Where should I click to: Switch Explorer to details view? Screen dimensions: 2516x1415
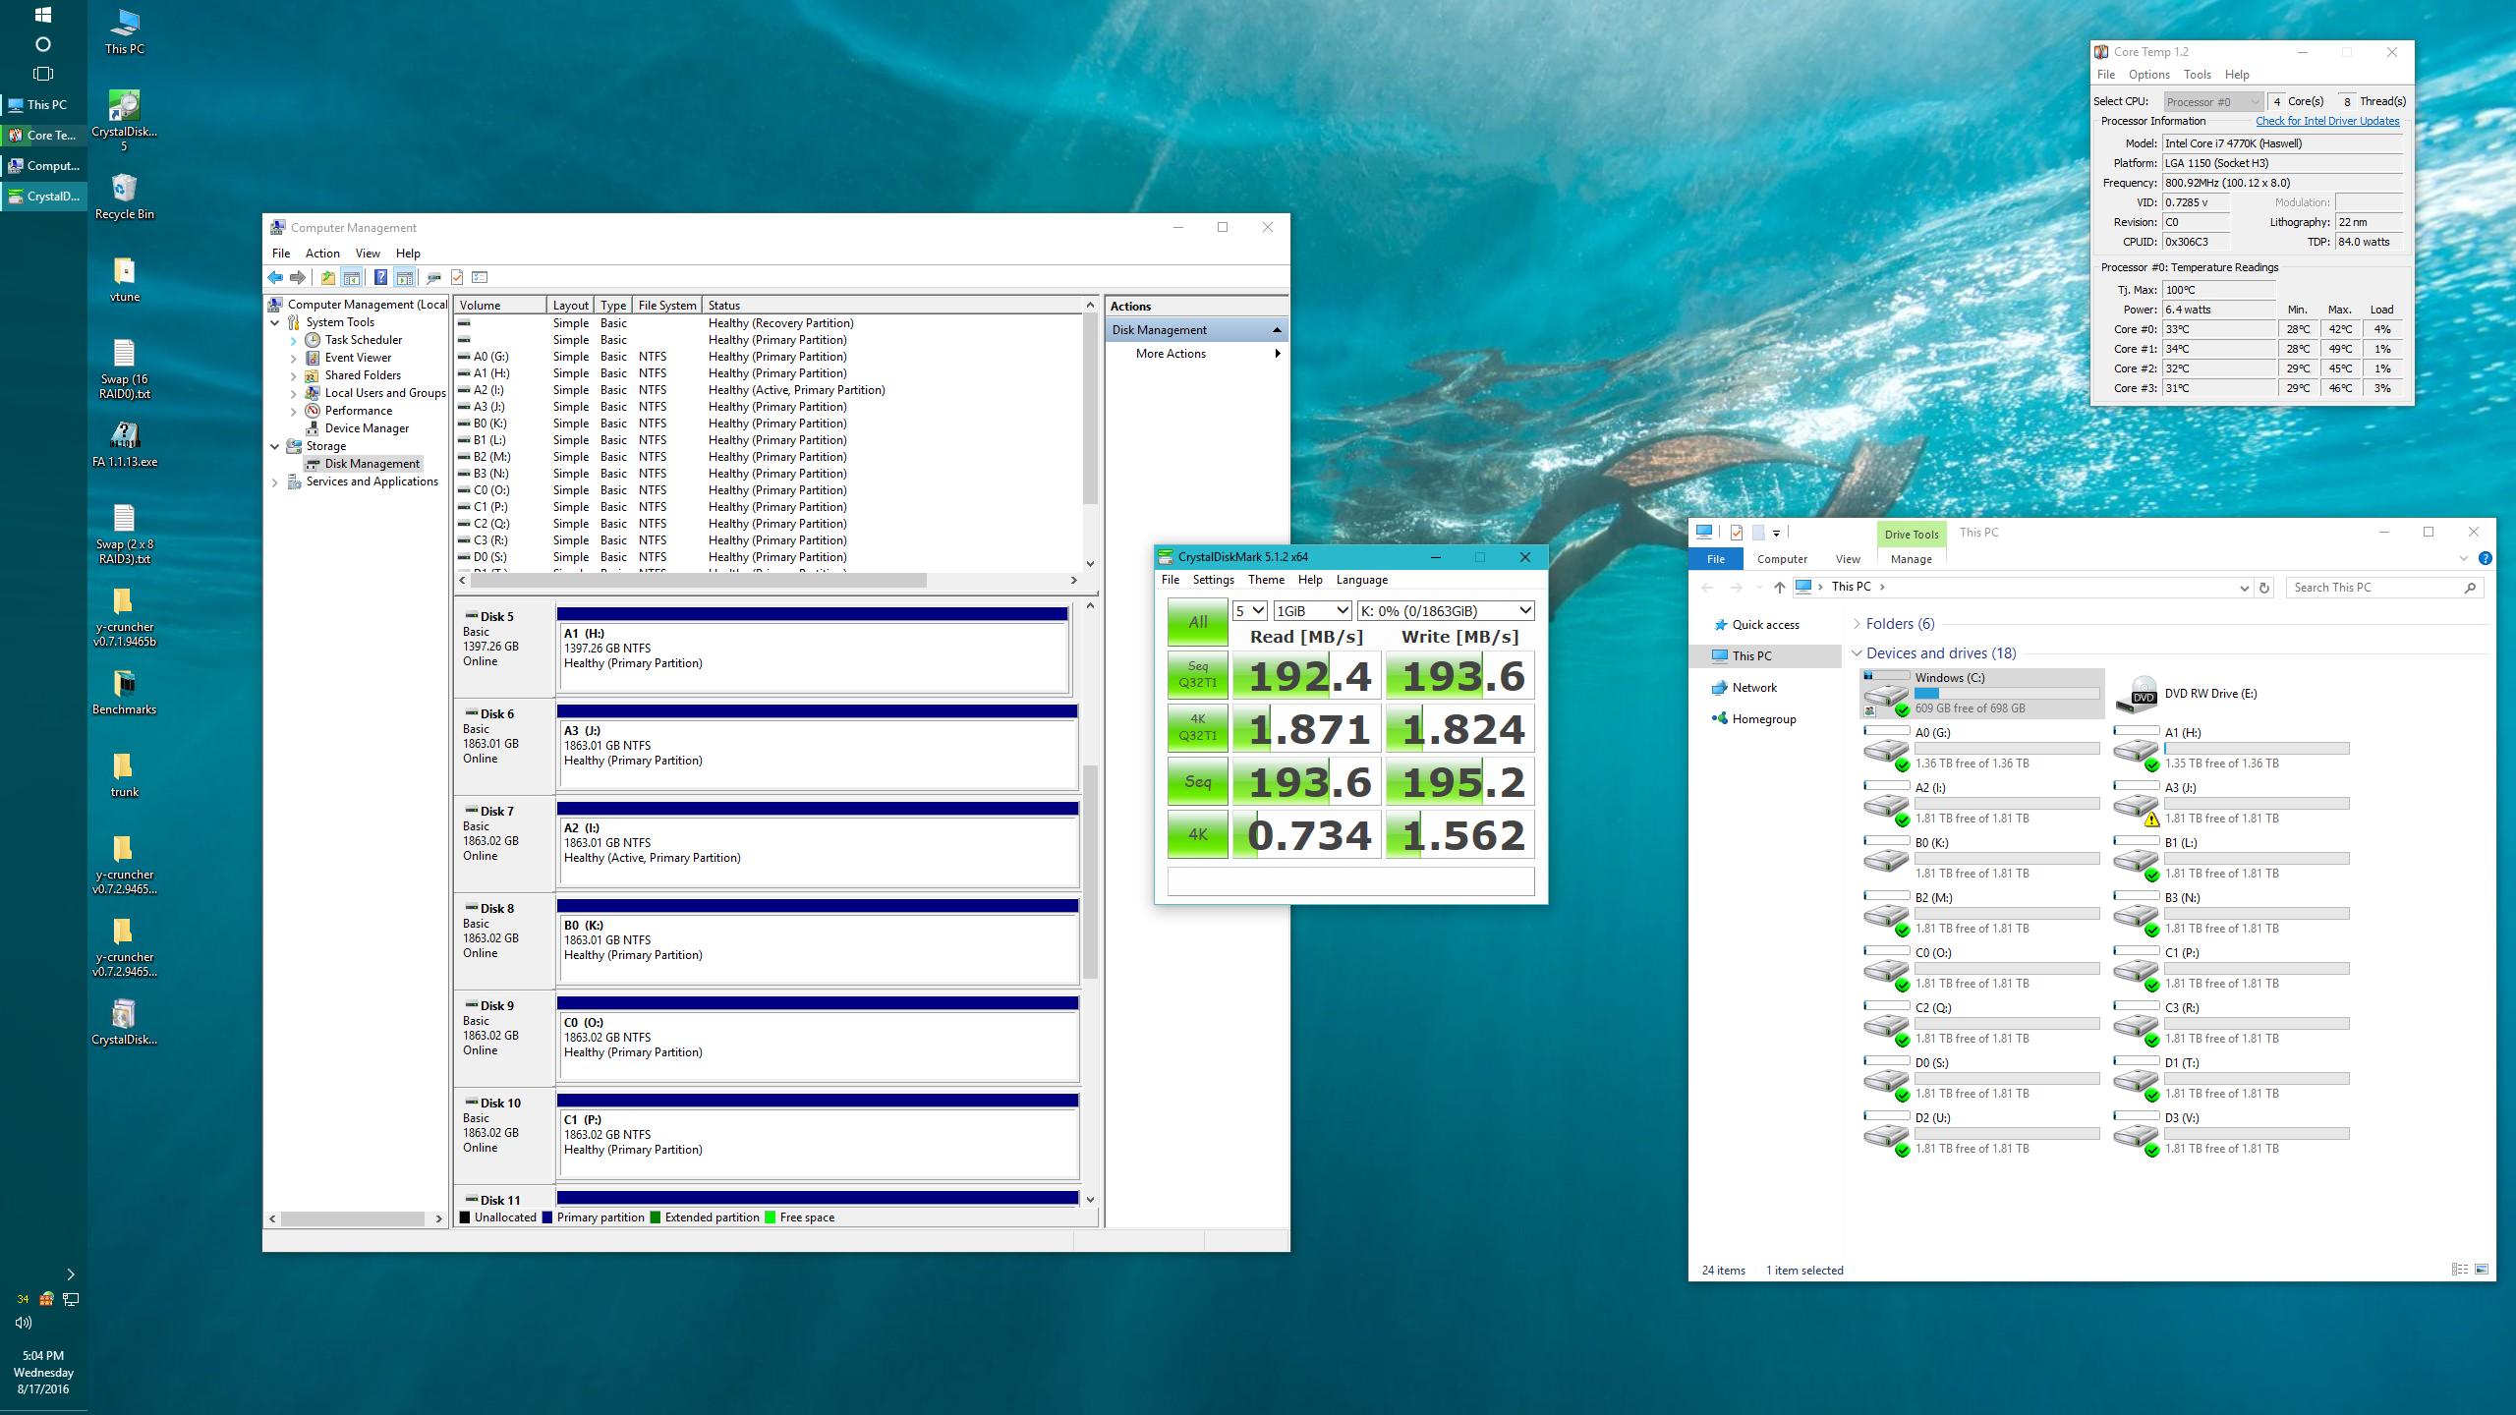point(2459,1270)
